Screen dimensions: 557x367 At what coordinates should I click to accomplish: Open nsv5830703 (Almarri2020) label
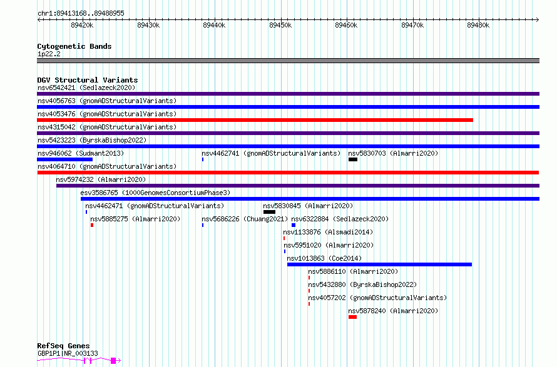tap(393, 153)
